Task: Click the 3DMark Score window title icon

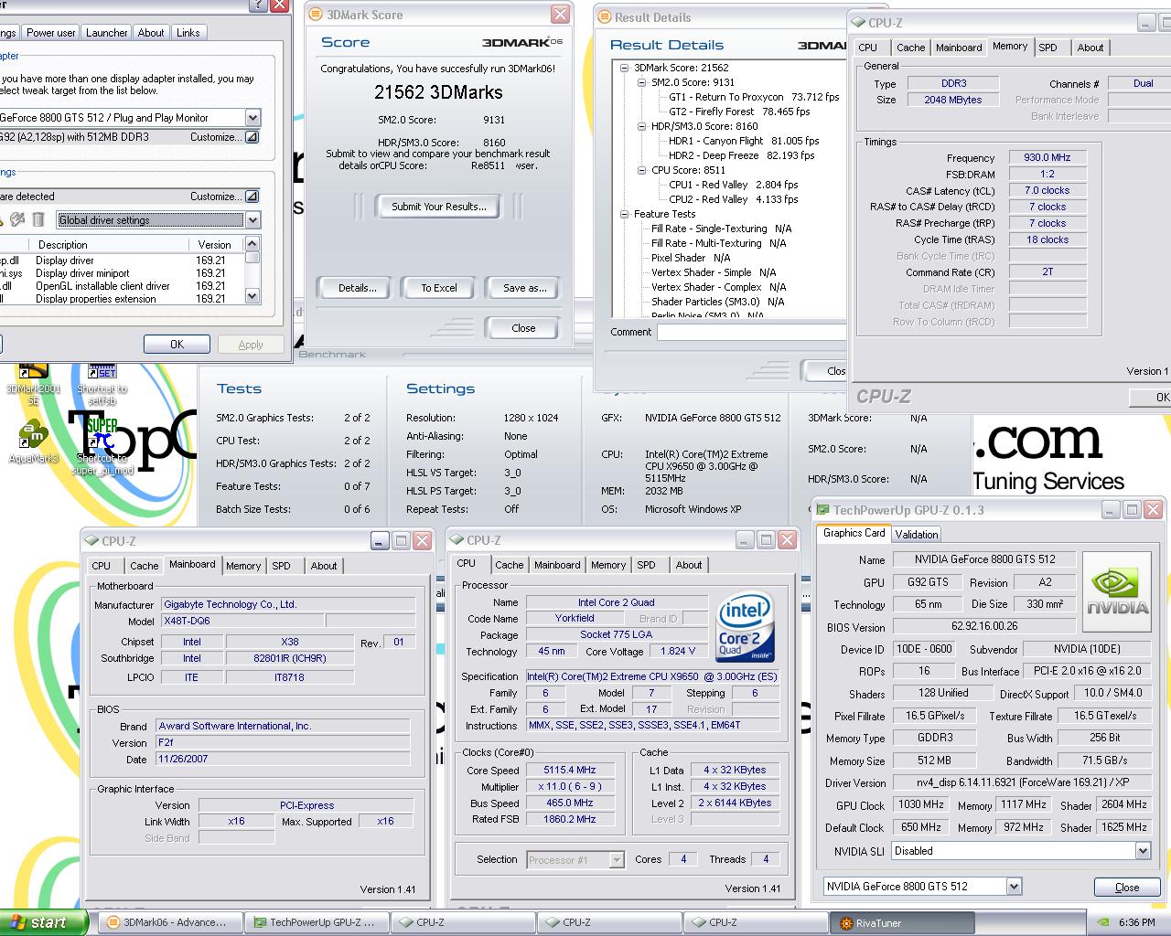Action: coord(317,15)
